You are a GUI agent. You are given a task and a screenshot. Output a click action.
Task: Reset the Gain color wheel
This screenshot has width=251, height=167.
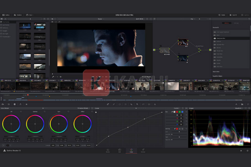click(68, 111)
